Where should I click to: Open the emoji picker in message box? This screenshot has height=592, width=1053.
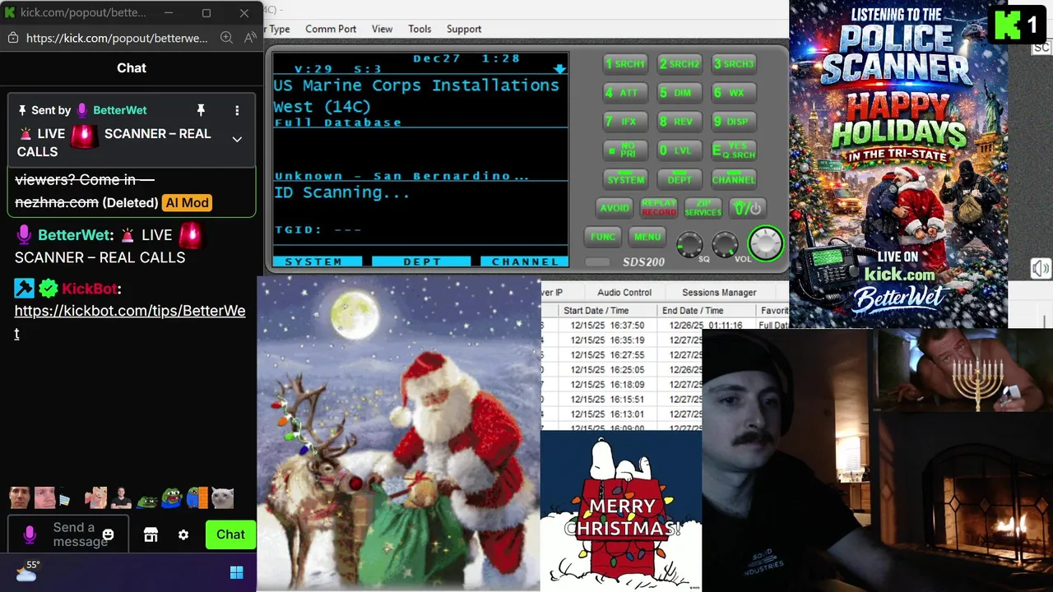coord(108,534)
